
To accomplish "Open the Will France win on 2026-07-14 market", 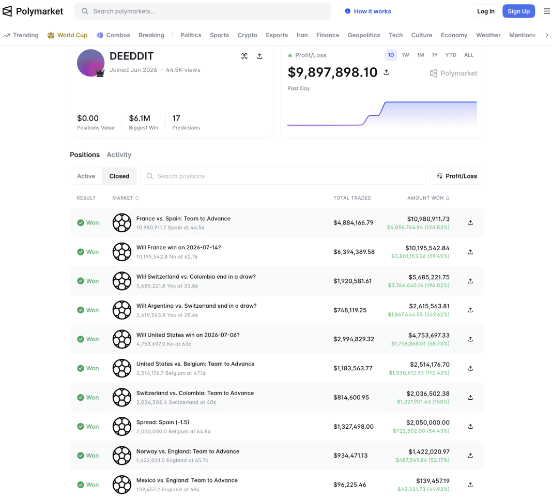I will point(178,248).
